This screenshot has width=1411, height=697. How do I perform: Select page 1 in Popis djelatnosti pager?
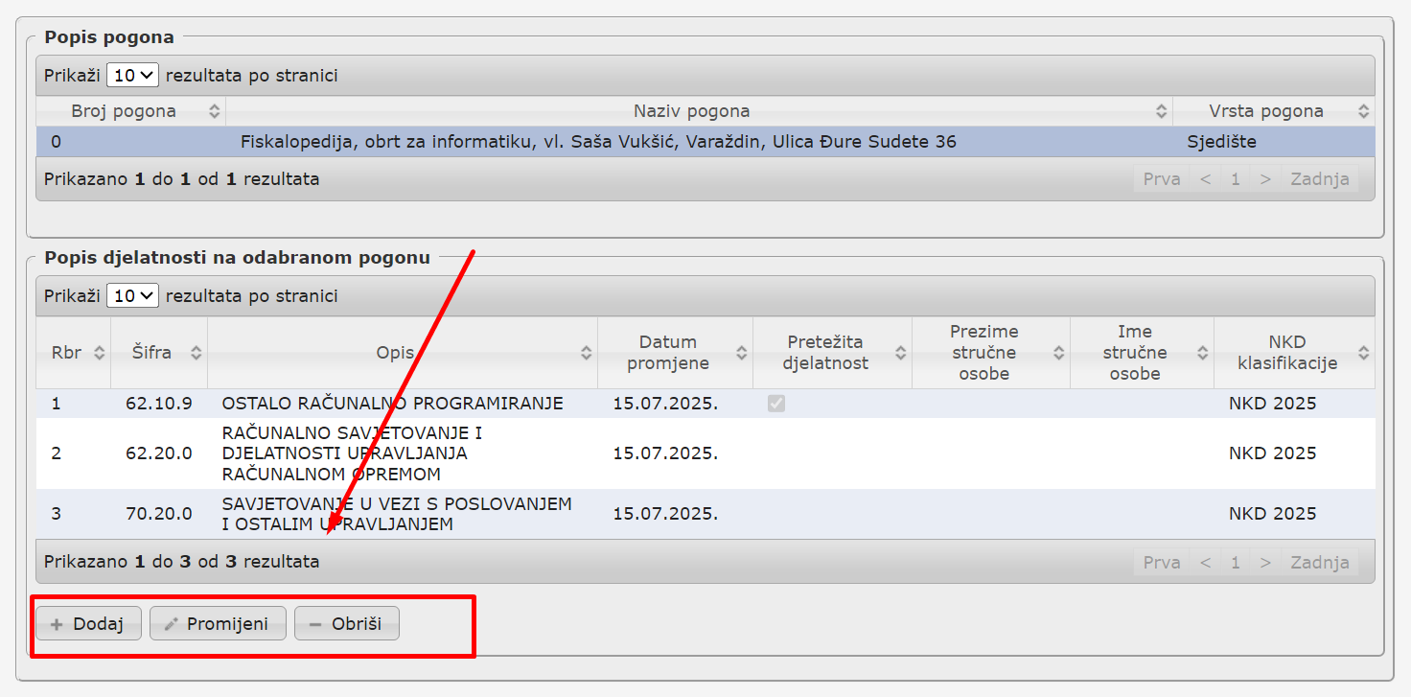(x=1236, y=563)
